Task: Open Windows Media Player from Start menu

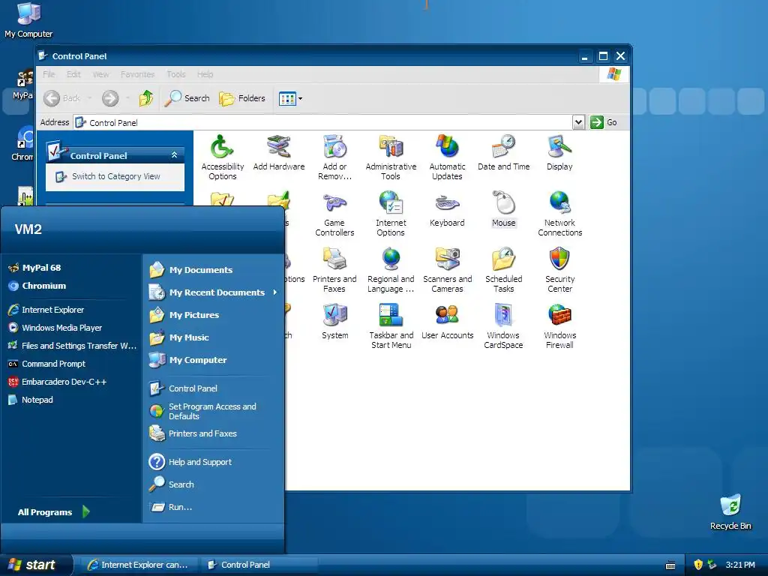Action: (x=55, y=328)
